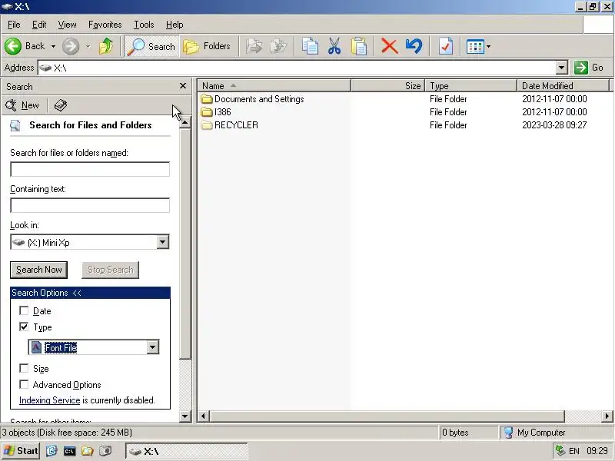Click the Search Now button
Image resolution: width=615 pixels, height=461 pixels.
pos(39,270)
